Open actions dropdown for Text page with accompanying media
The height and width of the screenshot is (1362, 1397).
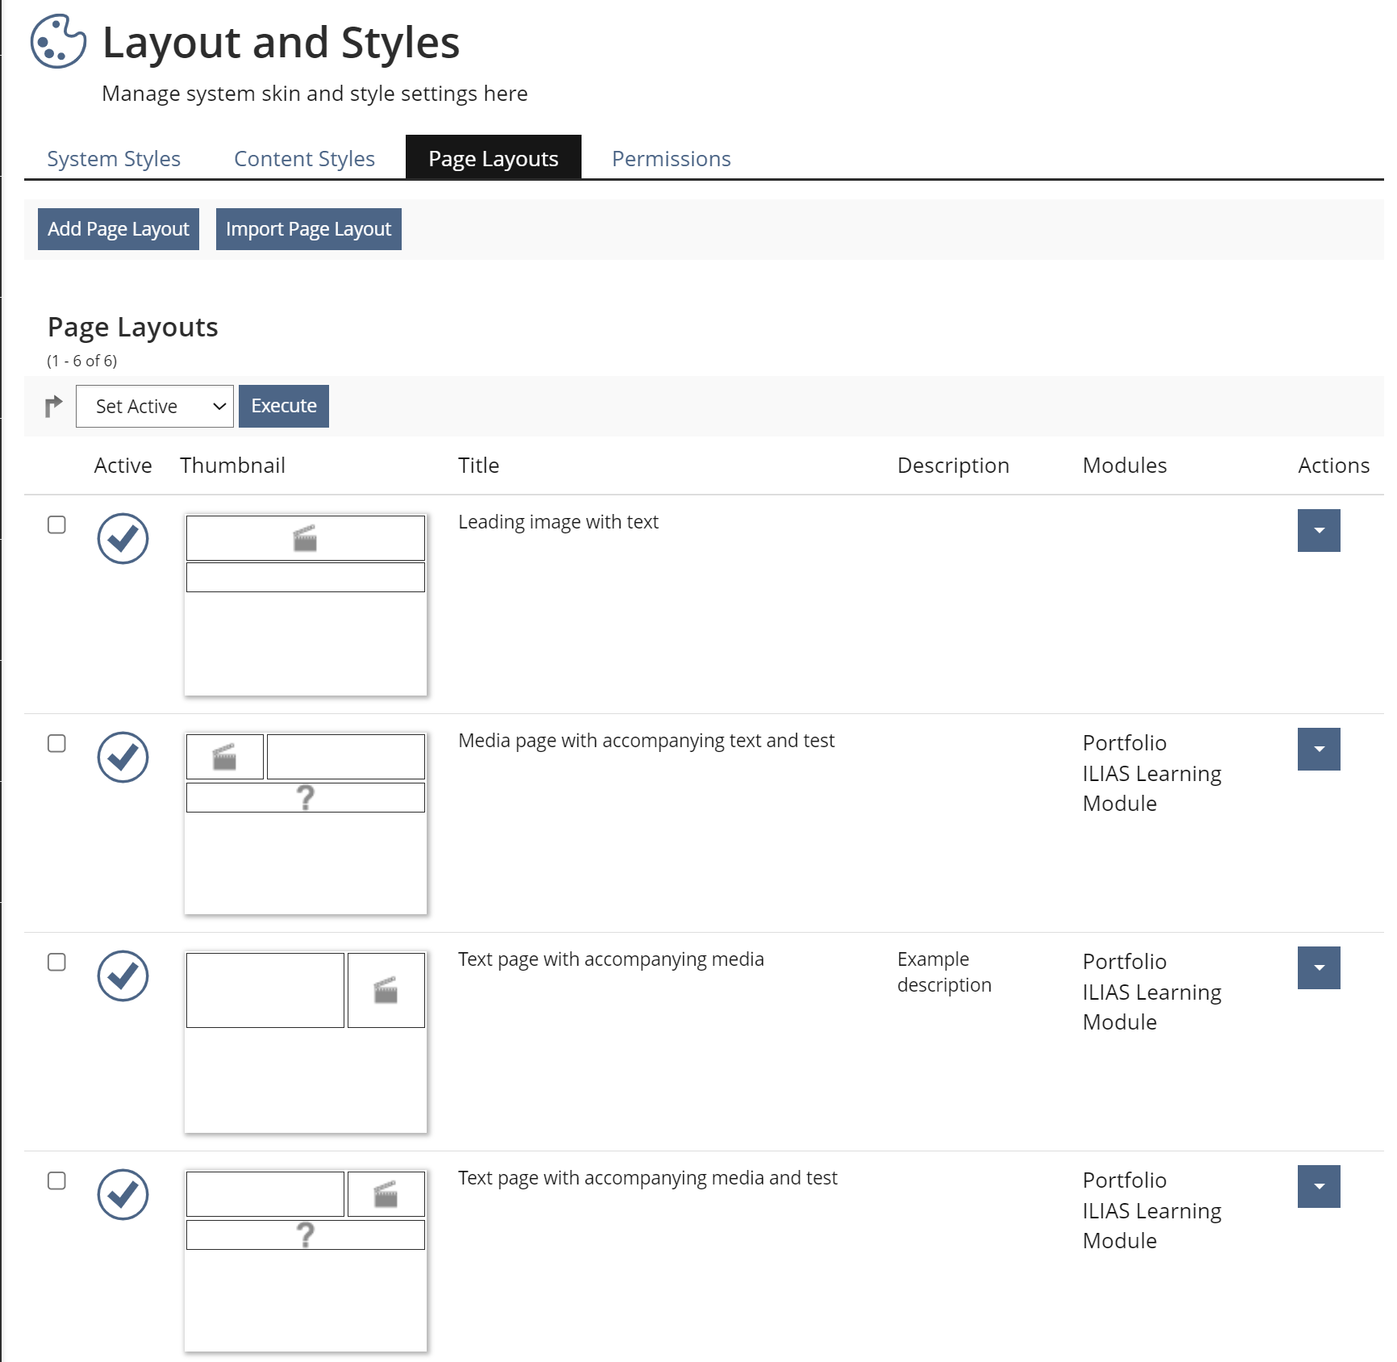point(1318,967)
